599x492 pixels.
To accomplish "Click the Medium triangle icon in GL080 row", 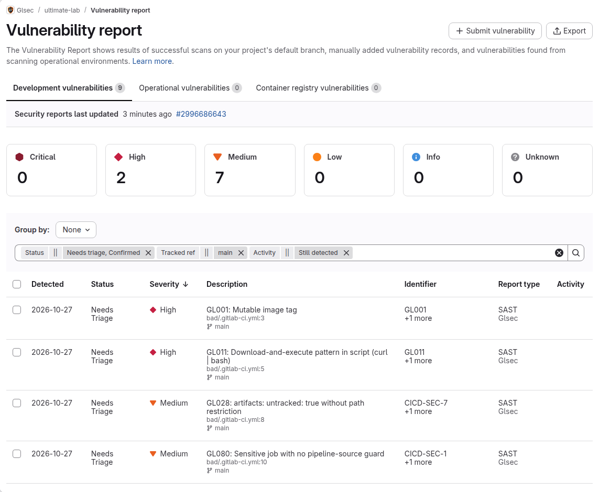I will pos(153,454).
